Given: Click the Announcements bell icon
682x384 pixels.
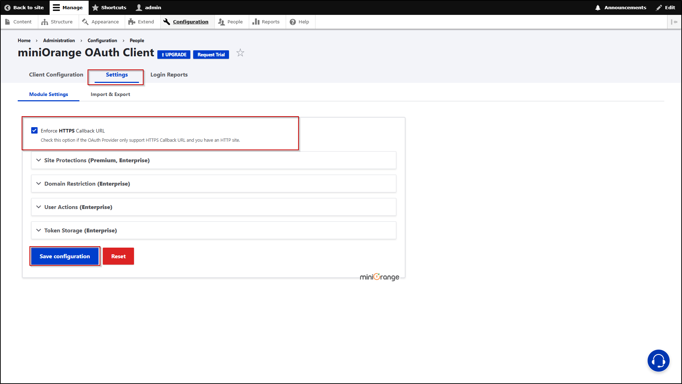Looking at the screenshot, I should pos(598,7).
